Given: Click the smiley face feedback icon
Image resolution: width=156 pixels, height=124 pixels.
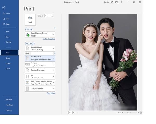Looking at the screenshot, I should click(x=112, y=2).
